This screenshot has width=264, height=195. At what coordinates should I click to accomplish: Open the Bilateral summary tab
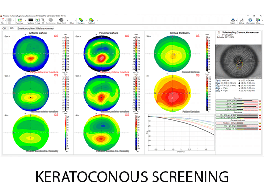(45, 29)
